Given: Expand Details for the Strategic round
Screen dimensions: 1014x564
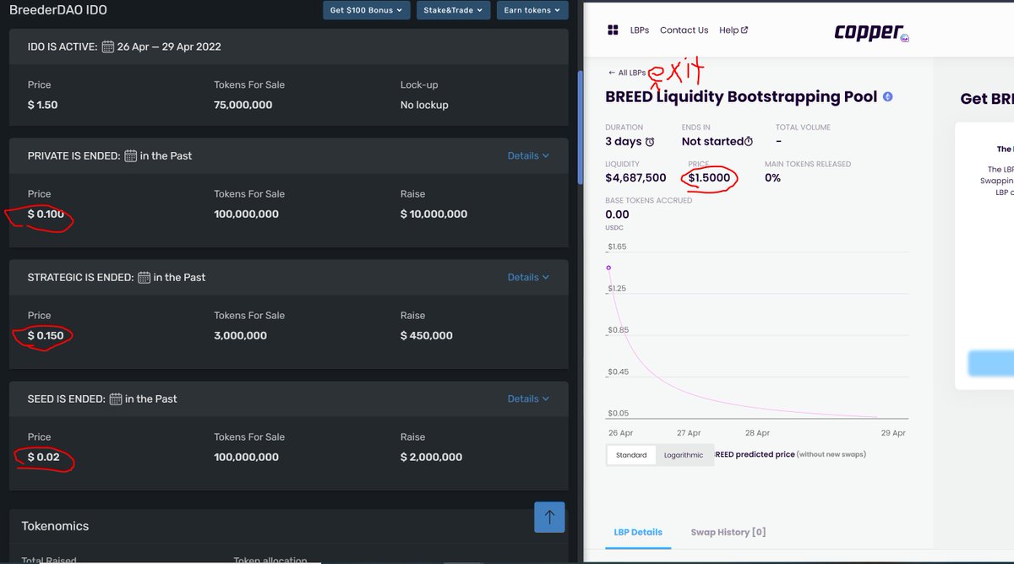Looking at the screenshot, I should pyautogui.click(x=528, y=277).
